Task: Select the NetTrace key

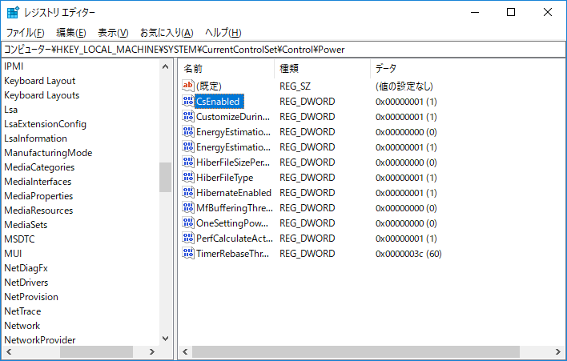Action: (x=22, y=311)
